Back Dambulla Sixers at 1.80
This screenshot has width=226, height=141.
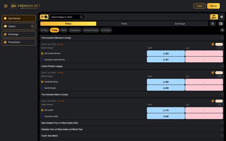[x=166, y=82]
